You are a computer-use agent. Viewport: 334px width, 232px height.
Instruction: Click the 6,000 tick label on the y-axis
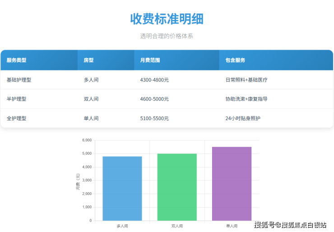pos(87,140)
